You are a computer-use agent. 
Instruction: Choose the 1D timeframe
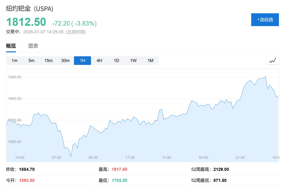(116, 60)
